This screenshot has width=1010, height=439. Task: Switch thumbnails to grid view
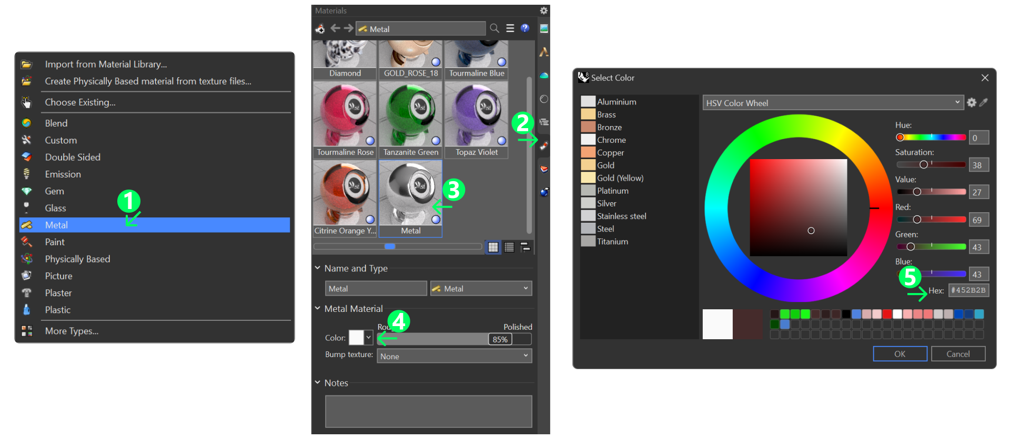(493, 247)
